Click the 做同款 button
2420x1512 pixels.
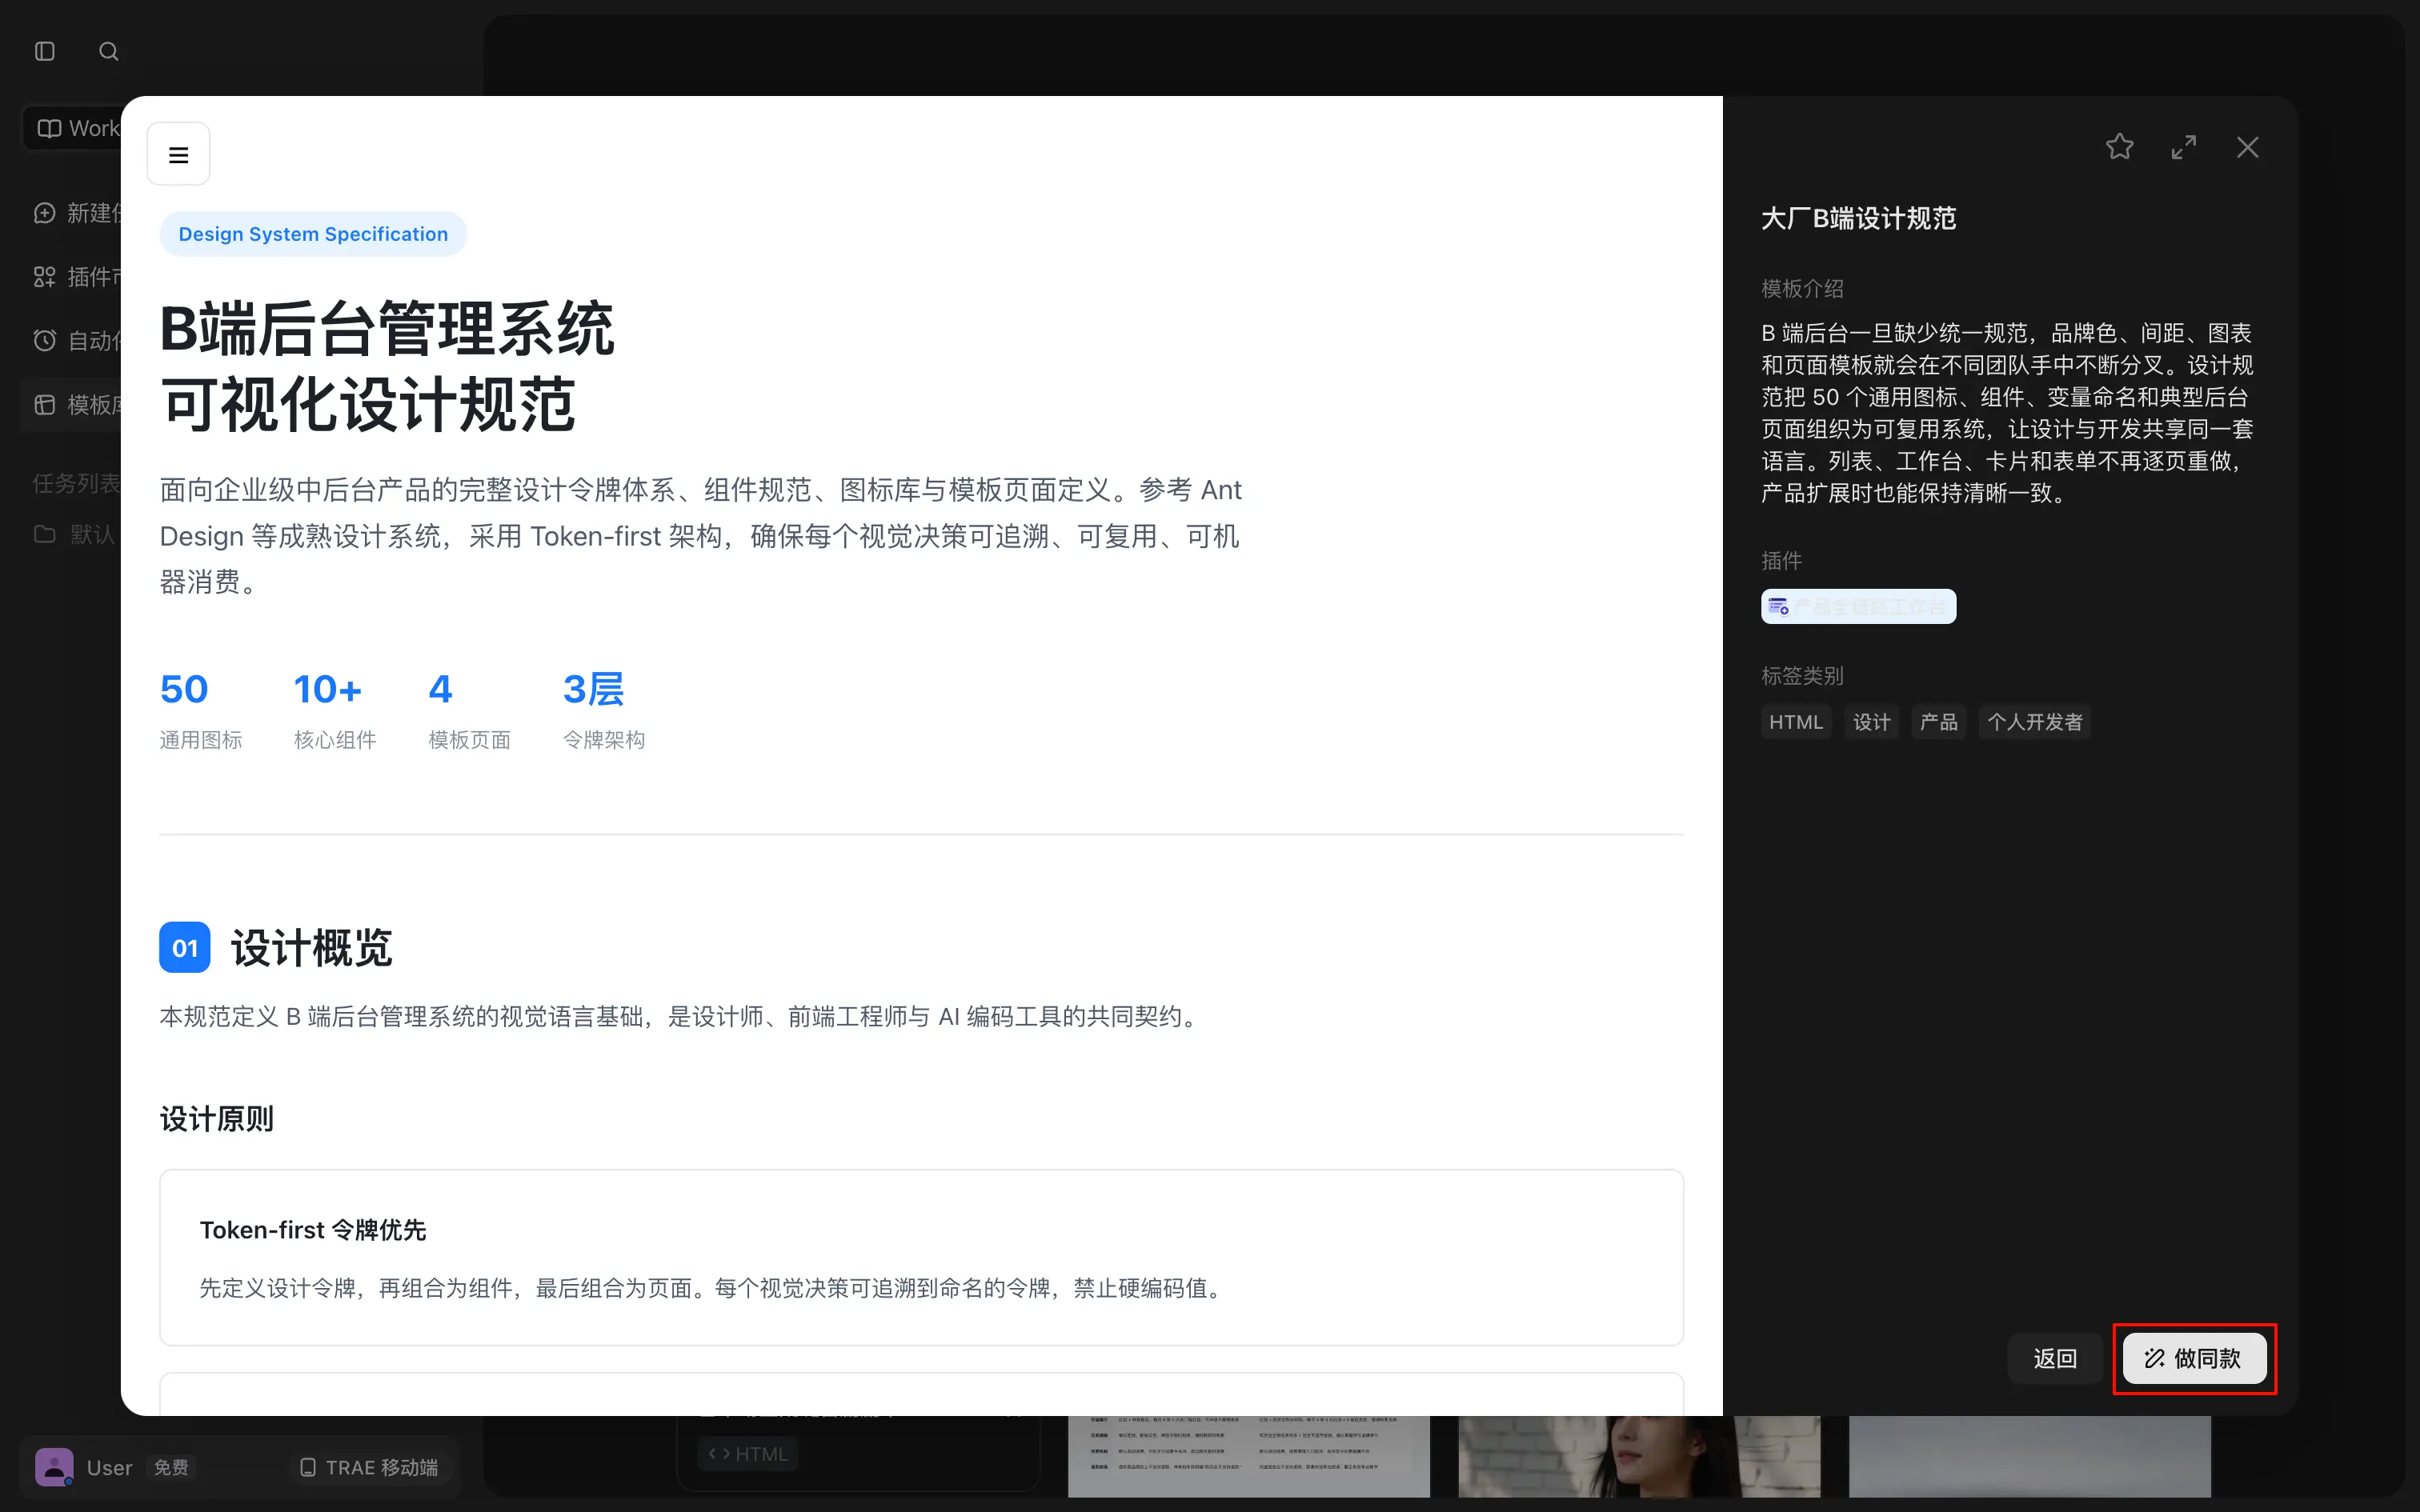click(x=2194, y=1358)
